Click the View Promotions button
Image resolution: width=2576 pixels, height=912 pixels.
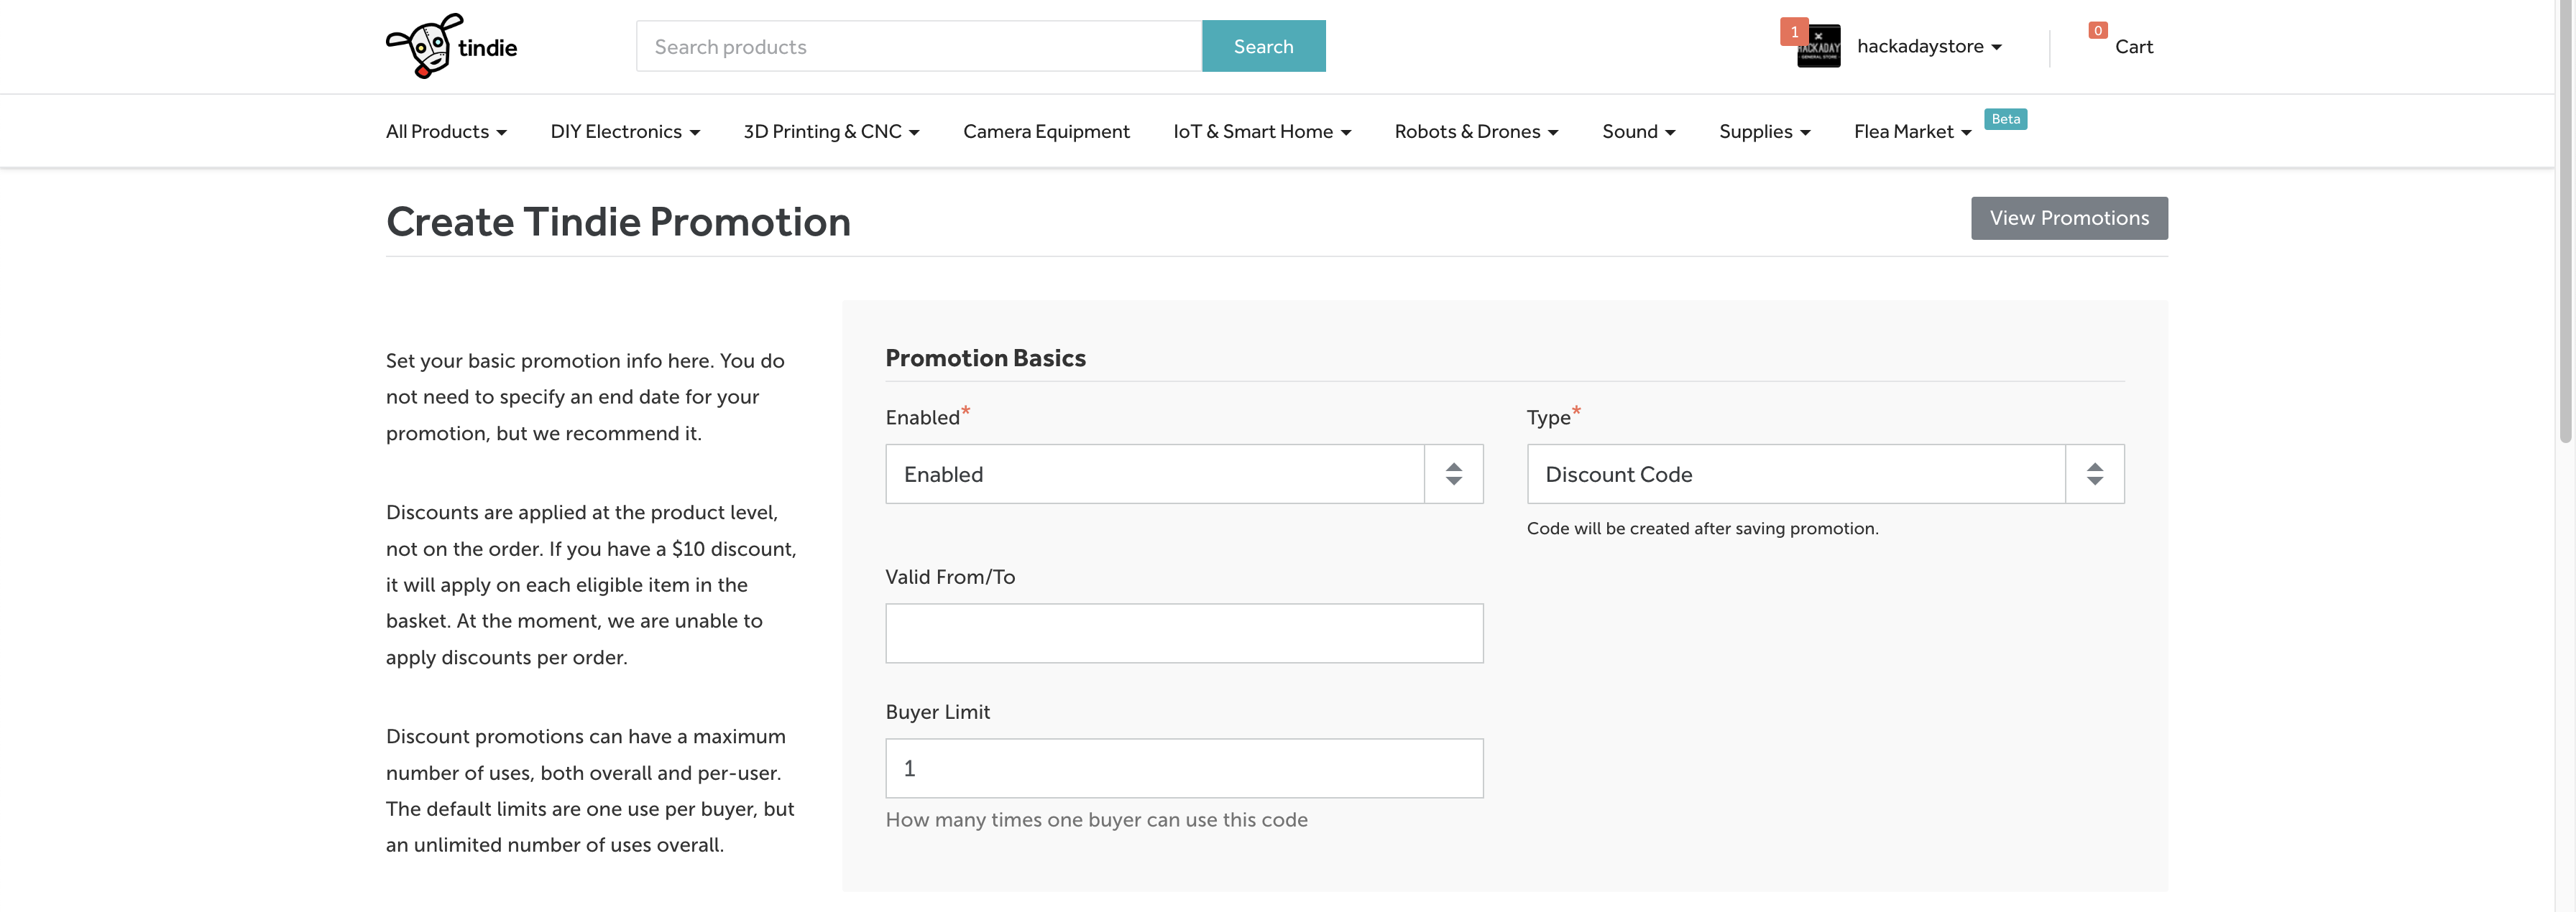(2068, 218)
